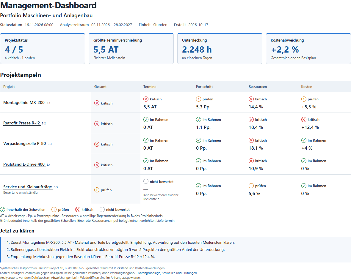This screenshot has width=351, height=280.
Task: Select the Kostenabweichung +2,2 % card
Action: coord(308,48)
